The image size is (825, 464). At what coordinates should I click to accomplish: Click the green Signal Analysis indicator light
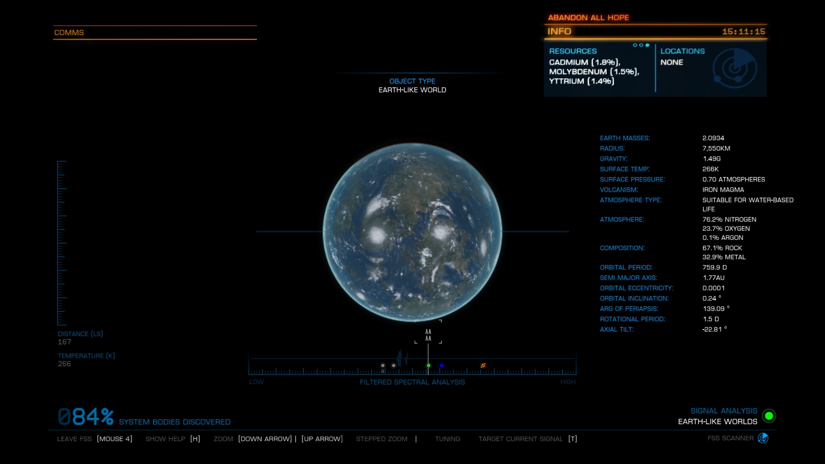click(x=769, y=416)
